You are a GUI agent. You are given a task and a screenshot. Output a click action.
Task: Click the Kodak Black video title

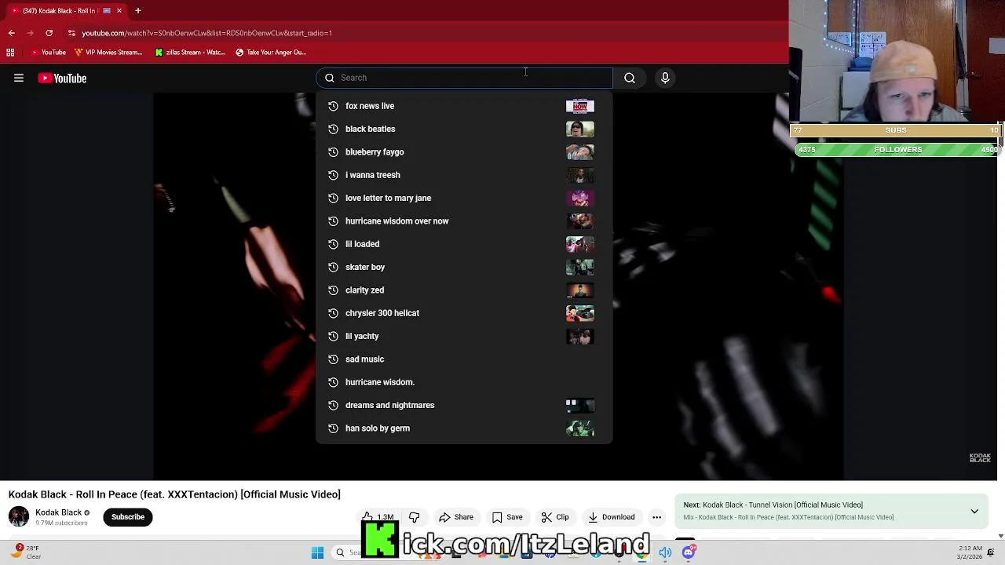click(174, 494)
